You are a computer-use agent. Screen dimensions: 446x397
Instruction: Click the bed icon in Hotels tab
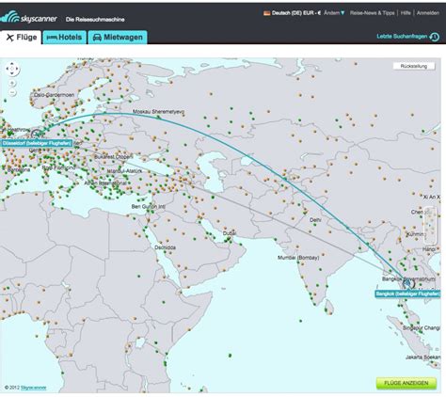52,38
